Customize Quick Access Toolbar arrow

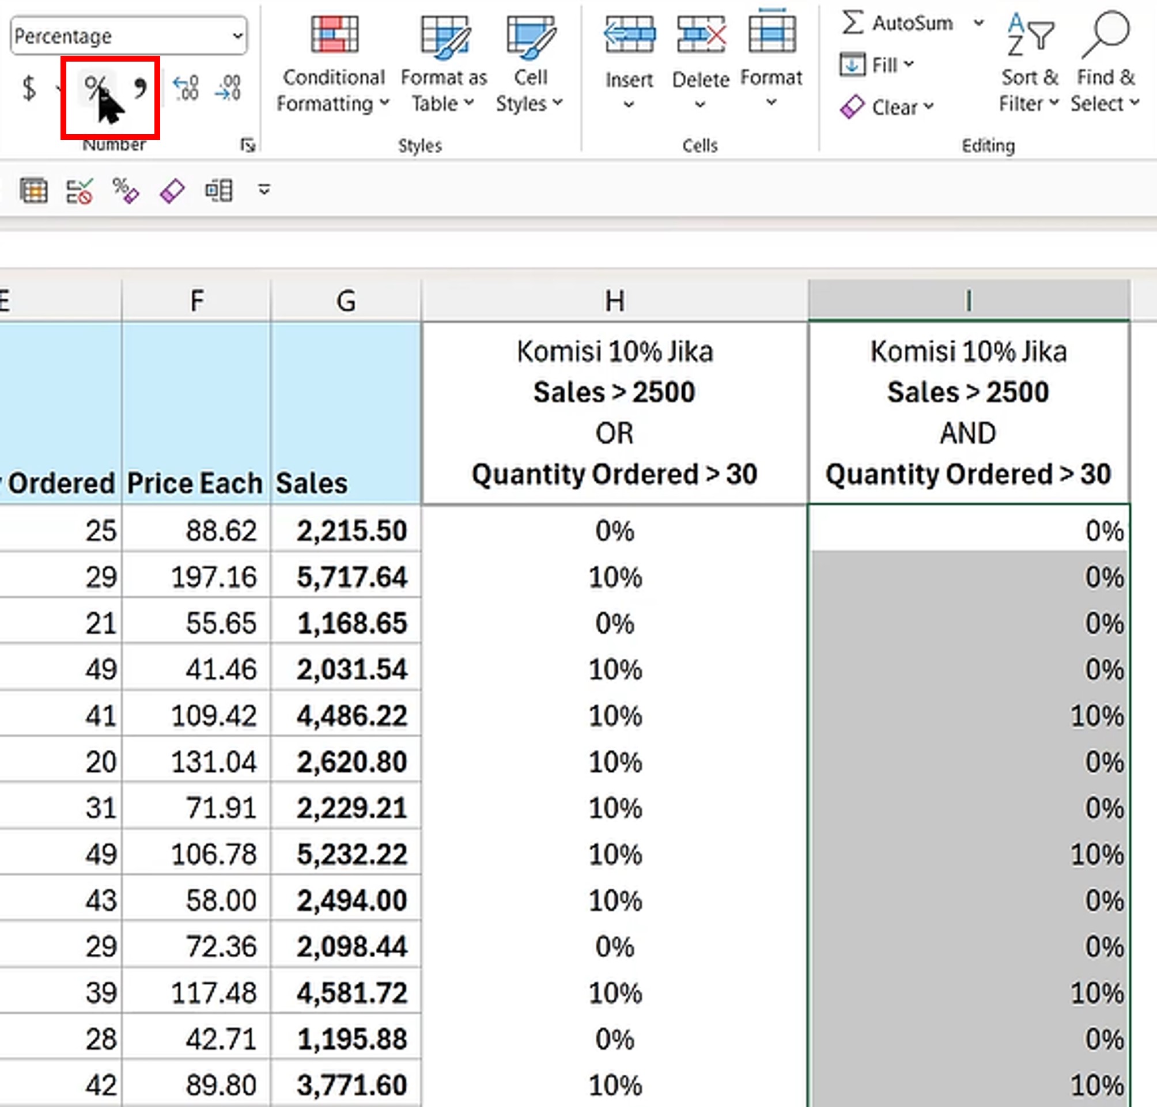point(264,190)
